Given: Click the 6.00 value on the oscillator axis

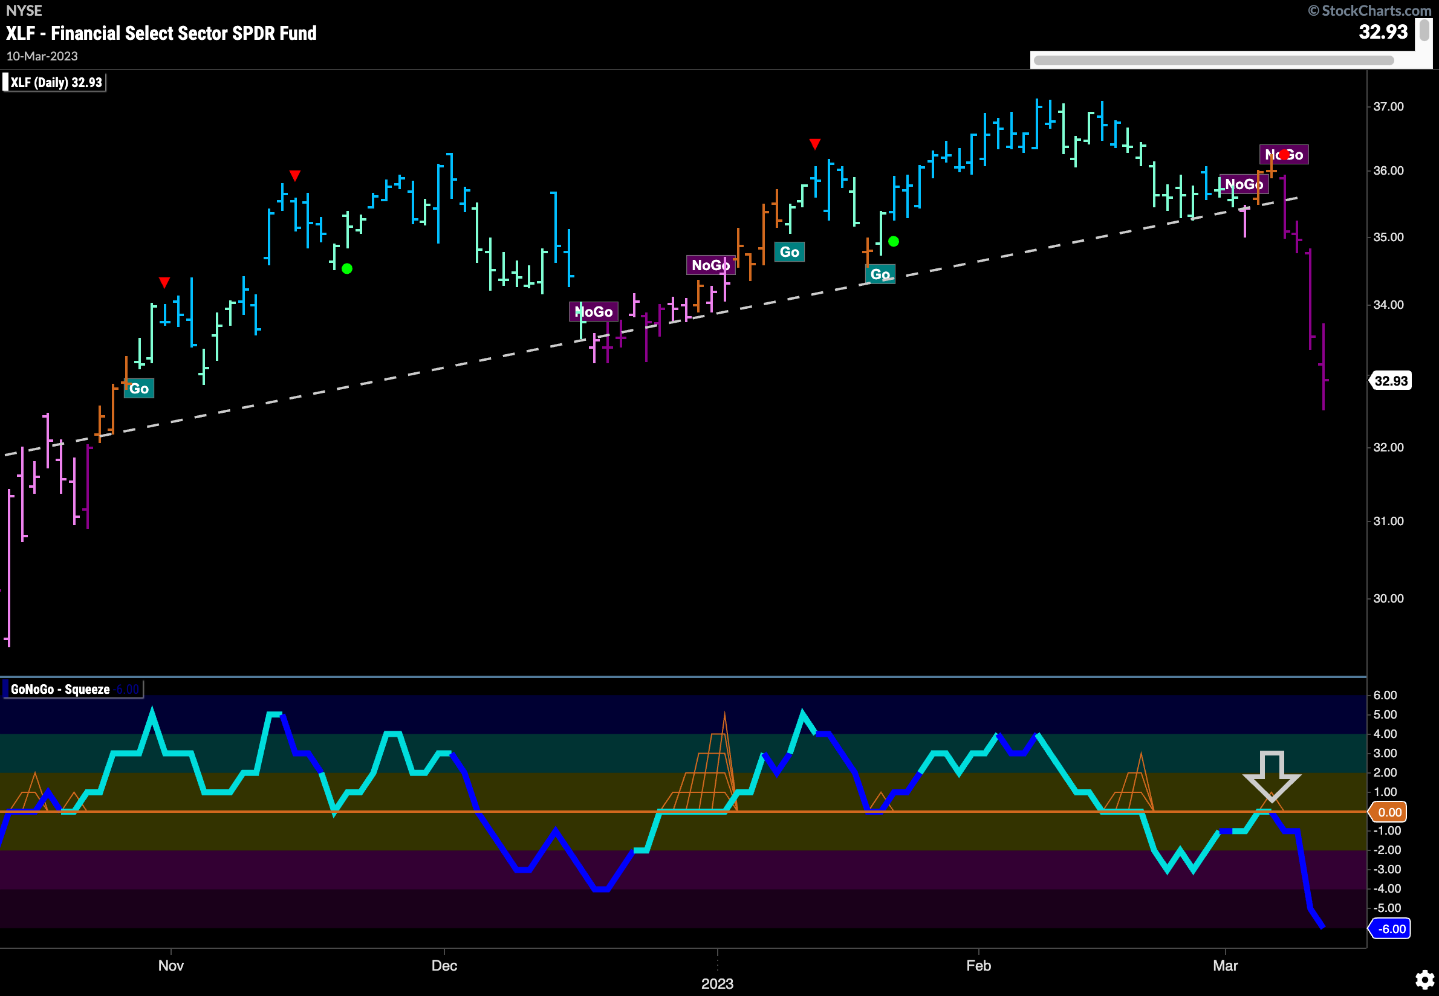Looking at the screenshot, I should pos(1385,695).
